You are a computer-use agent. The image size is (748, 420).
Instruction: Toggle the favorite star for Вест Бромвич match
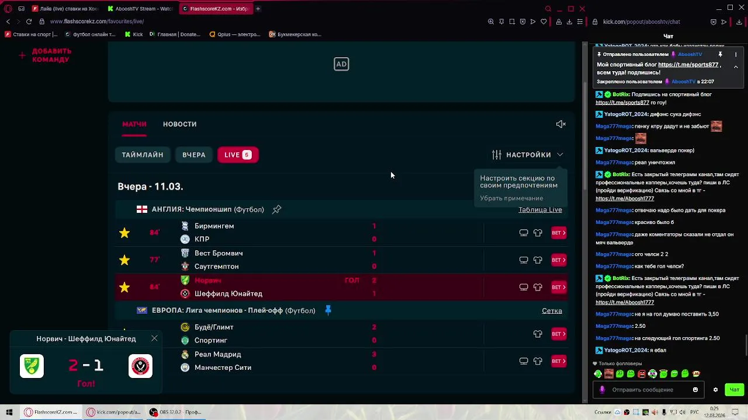(x=124, y=260)
